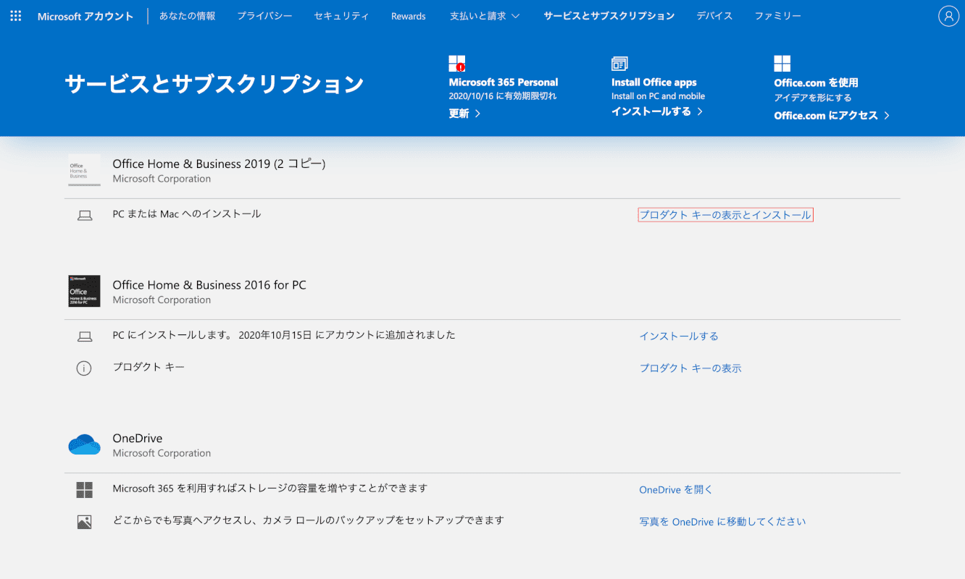Click the photo icon in the OneDrive row
Image resolution: width=965 pixels, height=579 pixels.
pos(85,522)
